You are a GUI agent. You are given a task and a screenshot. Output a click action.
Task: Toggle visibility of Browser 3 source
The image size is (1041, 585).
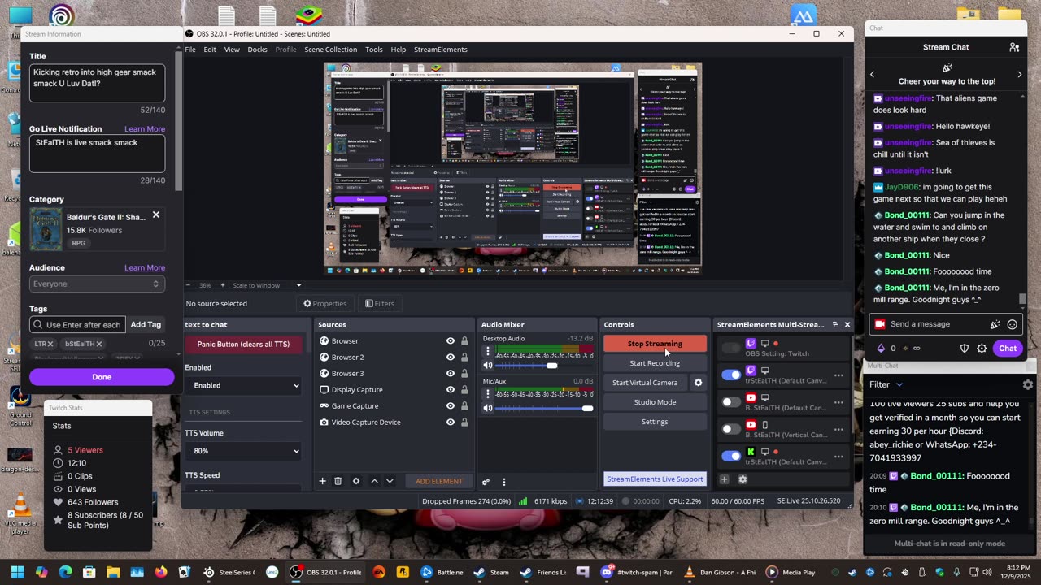(450, 374)
